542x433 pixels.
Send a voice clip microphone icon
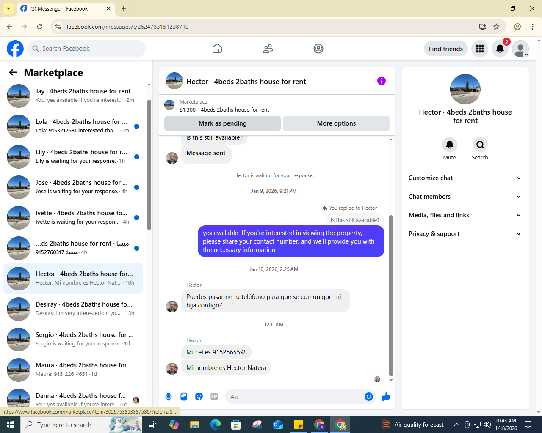coord(169,397)
